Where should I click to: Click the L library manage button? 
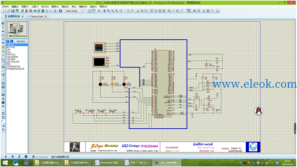pos(12,42)
